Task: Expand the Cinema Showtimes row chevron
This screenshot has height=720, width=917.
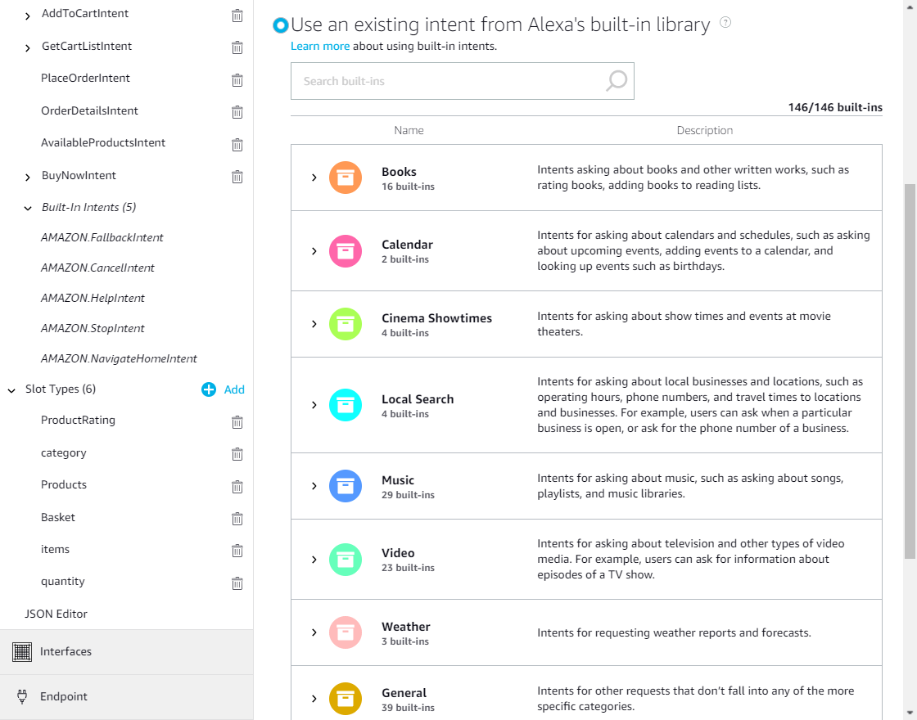Action: (x=314, y=324)
